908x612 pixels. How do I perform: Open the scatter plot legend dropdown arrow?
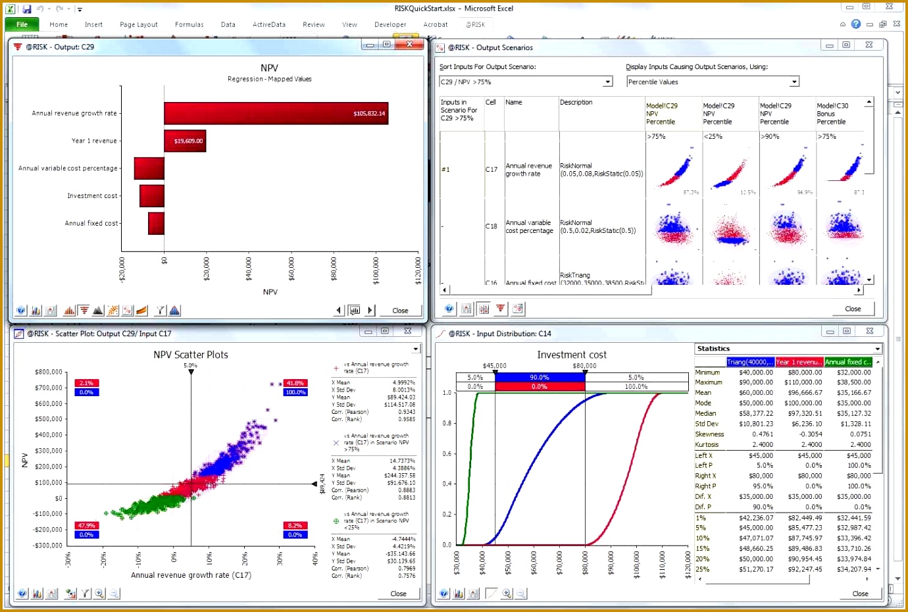point(416,349)
